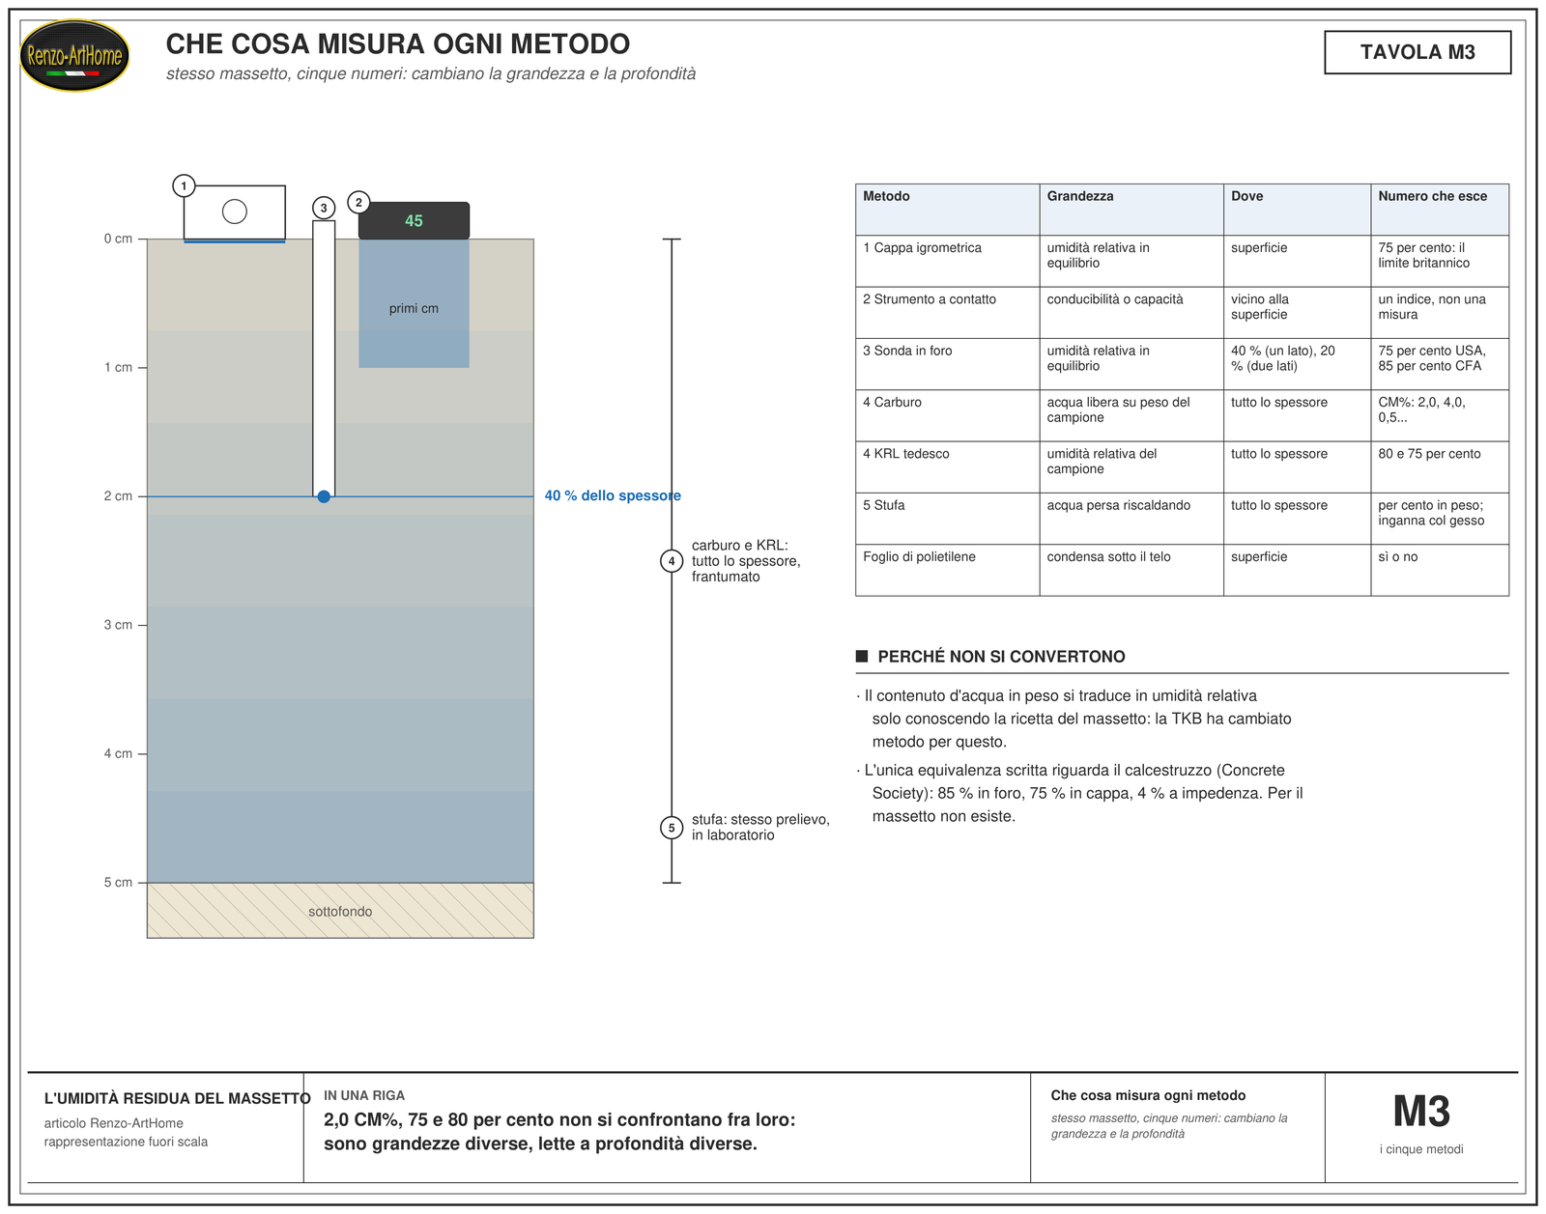
Task: Click the 'i cinque metodi' footer caption
Action: [x=1421, y=1149]
